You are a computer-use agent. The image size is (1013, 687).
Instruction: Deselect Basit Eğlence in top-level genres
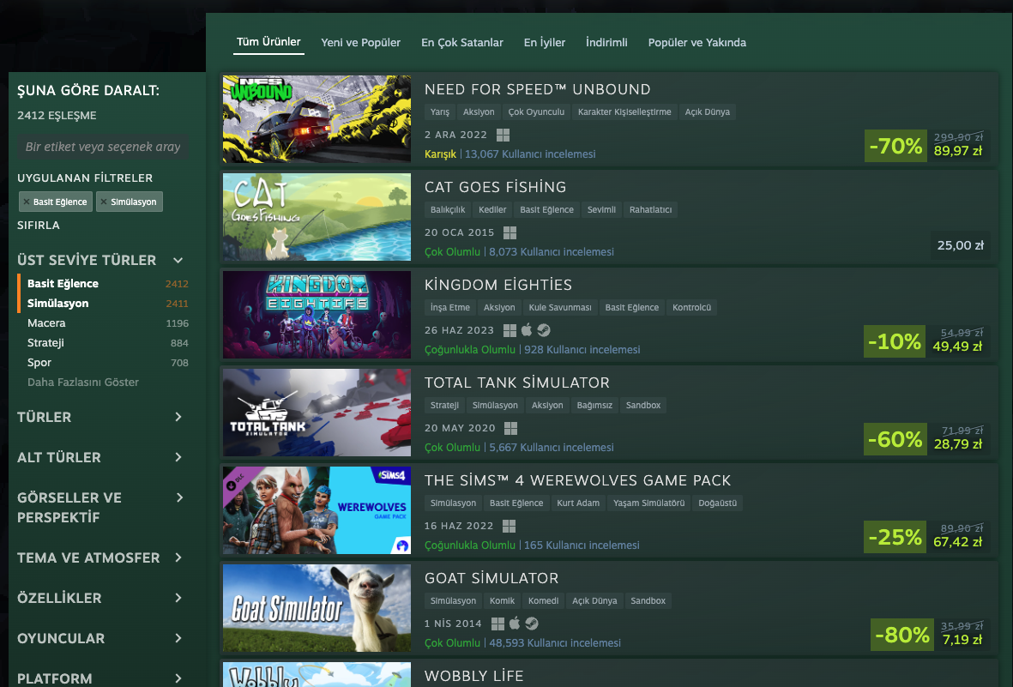(x=63, y=284)
